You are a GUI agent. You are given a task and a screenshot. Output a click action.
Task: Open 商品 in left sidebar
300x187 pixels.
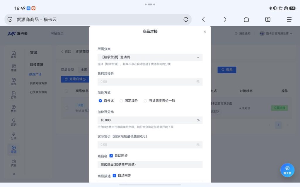13,82
